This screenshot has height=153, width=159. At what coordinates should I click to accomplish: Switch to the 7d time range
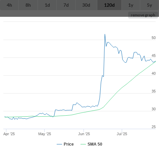pyautogui.click(x=66, y=5)
